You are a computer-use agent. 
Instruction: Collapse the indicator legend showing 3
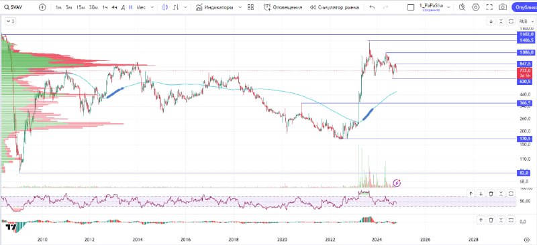point(10,21)
